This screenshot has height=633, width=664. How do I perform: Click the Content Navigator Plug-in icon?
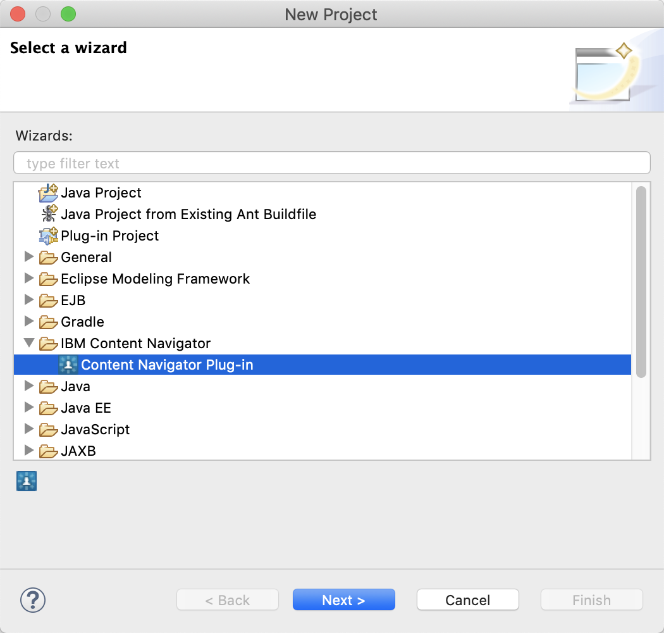[x=68, y=365]
